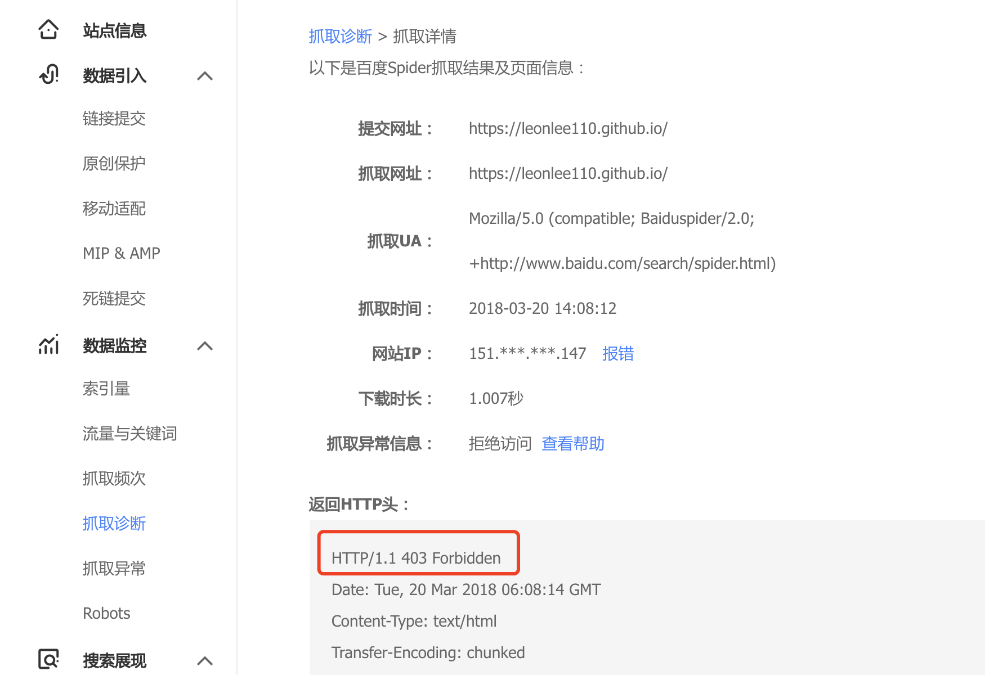Click the download duration 1.007秒
985x675 pixels.
pos(496,398)
